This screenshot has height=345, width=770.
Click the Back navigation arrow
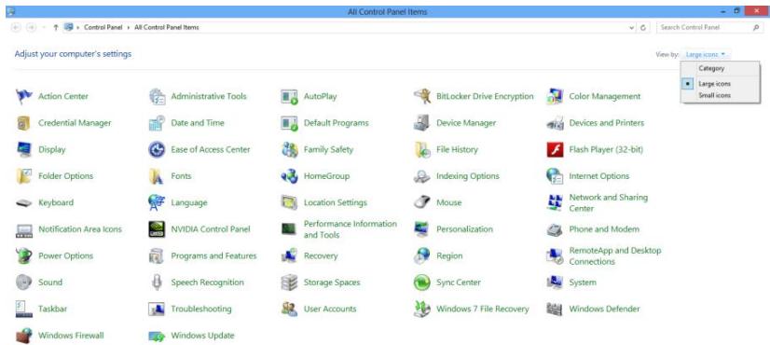pyautogui.click(x=16, y=28)
